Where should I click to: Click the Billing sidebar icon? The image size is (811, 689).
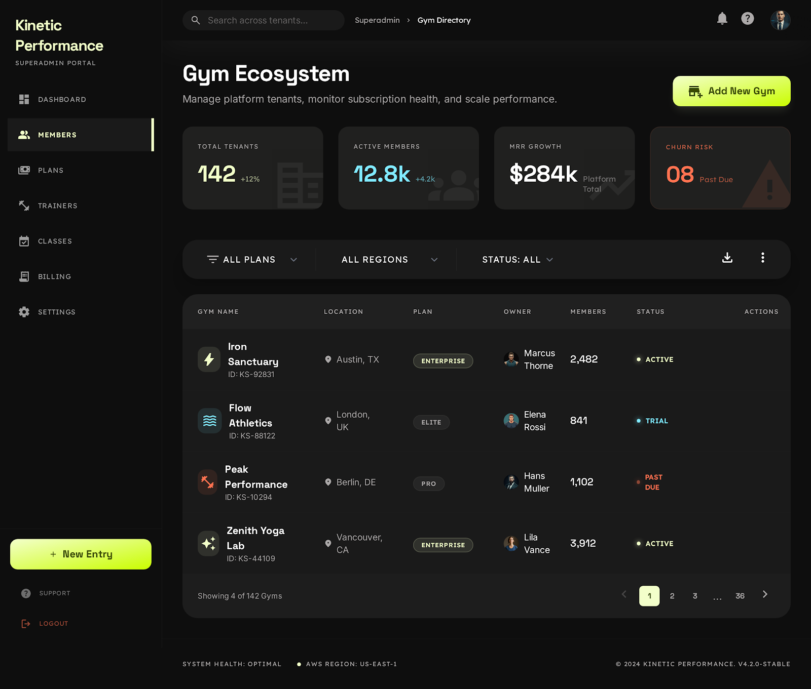[24, 276]
